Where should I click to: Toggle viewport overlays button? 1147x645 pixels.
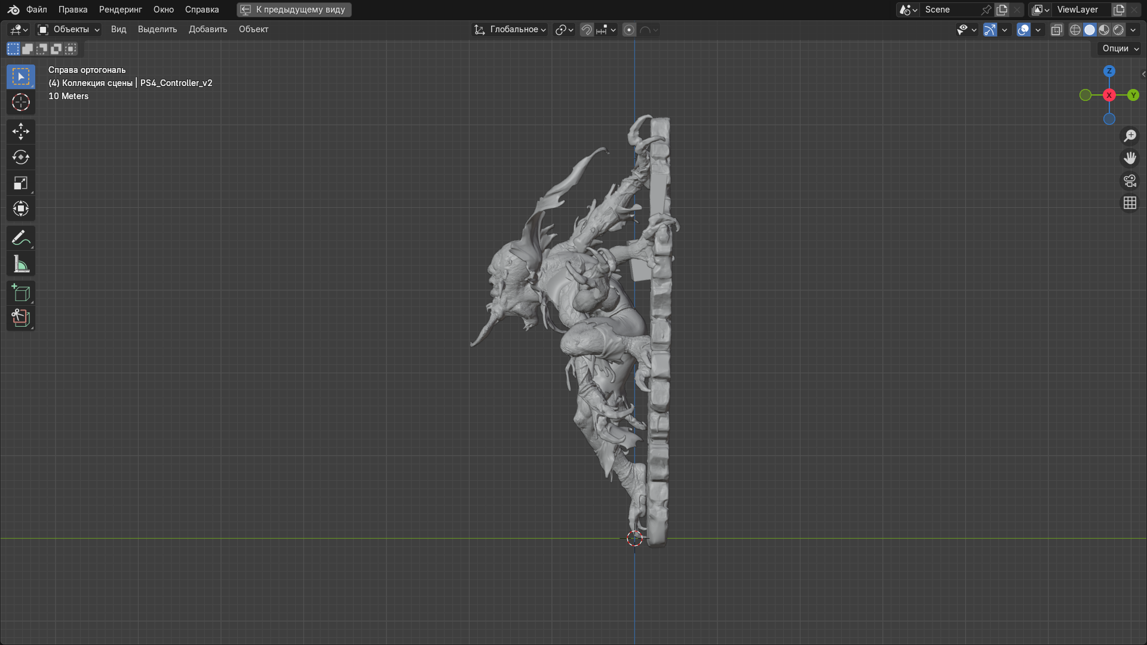1023,30
